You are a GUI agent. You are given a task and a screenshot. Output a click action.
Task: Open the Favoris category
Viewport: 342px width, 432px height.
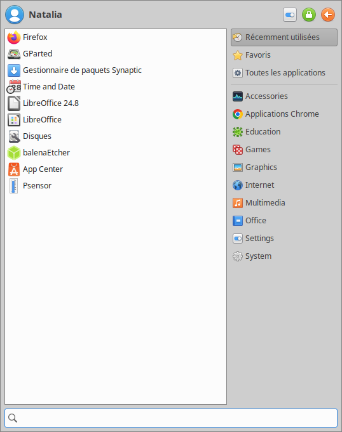(284, 55)
